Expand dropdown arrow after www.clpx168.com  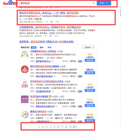coord(44,22)
